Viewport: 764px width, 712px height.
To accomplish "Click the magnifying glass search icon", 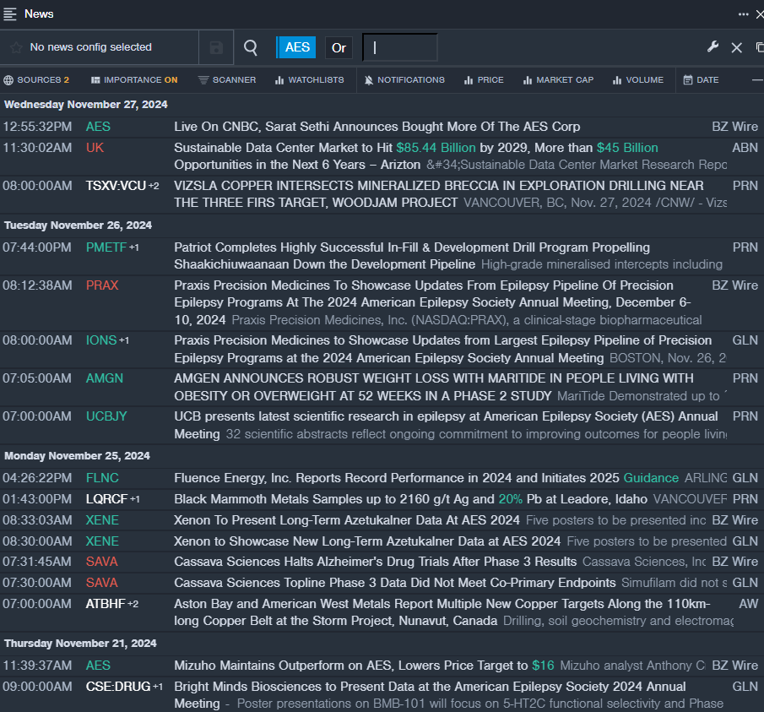I will pos(251,47).
